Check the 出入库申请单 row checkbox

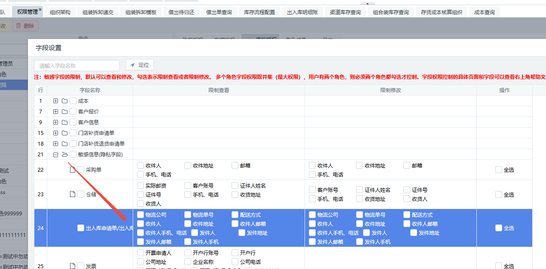pyautogui.click(x=81, y=228)
